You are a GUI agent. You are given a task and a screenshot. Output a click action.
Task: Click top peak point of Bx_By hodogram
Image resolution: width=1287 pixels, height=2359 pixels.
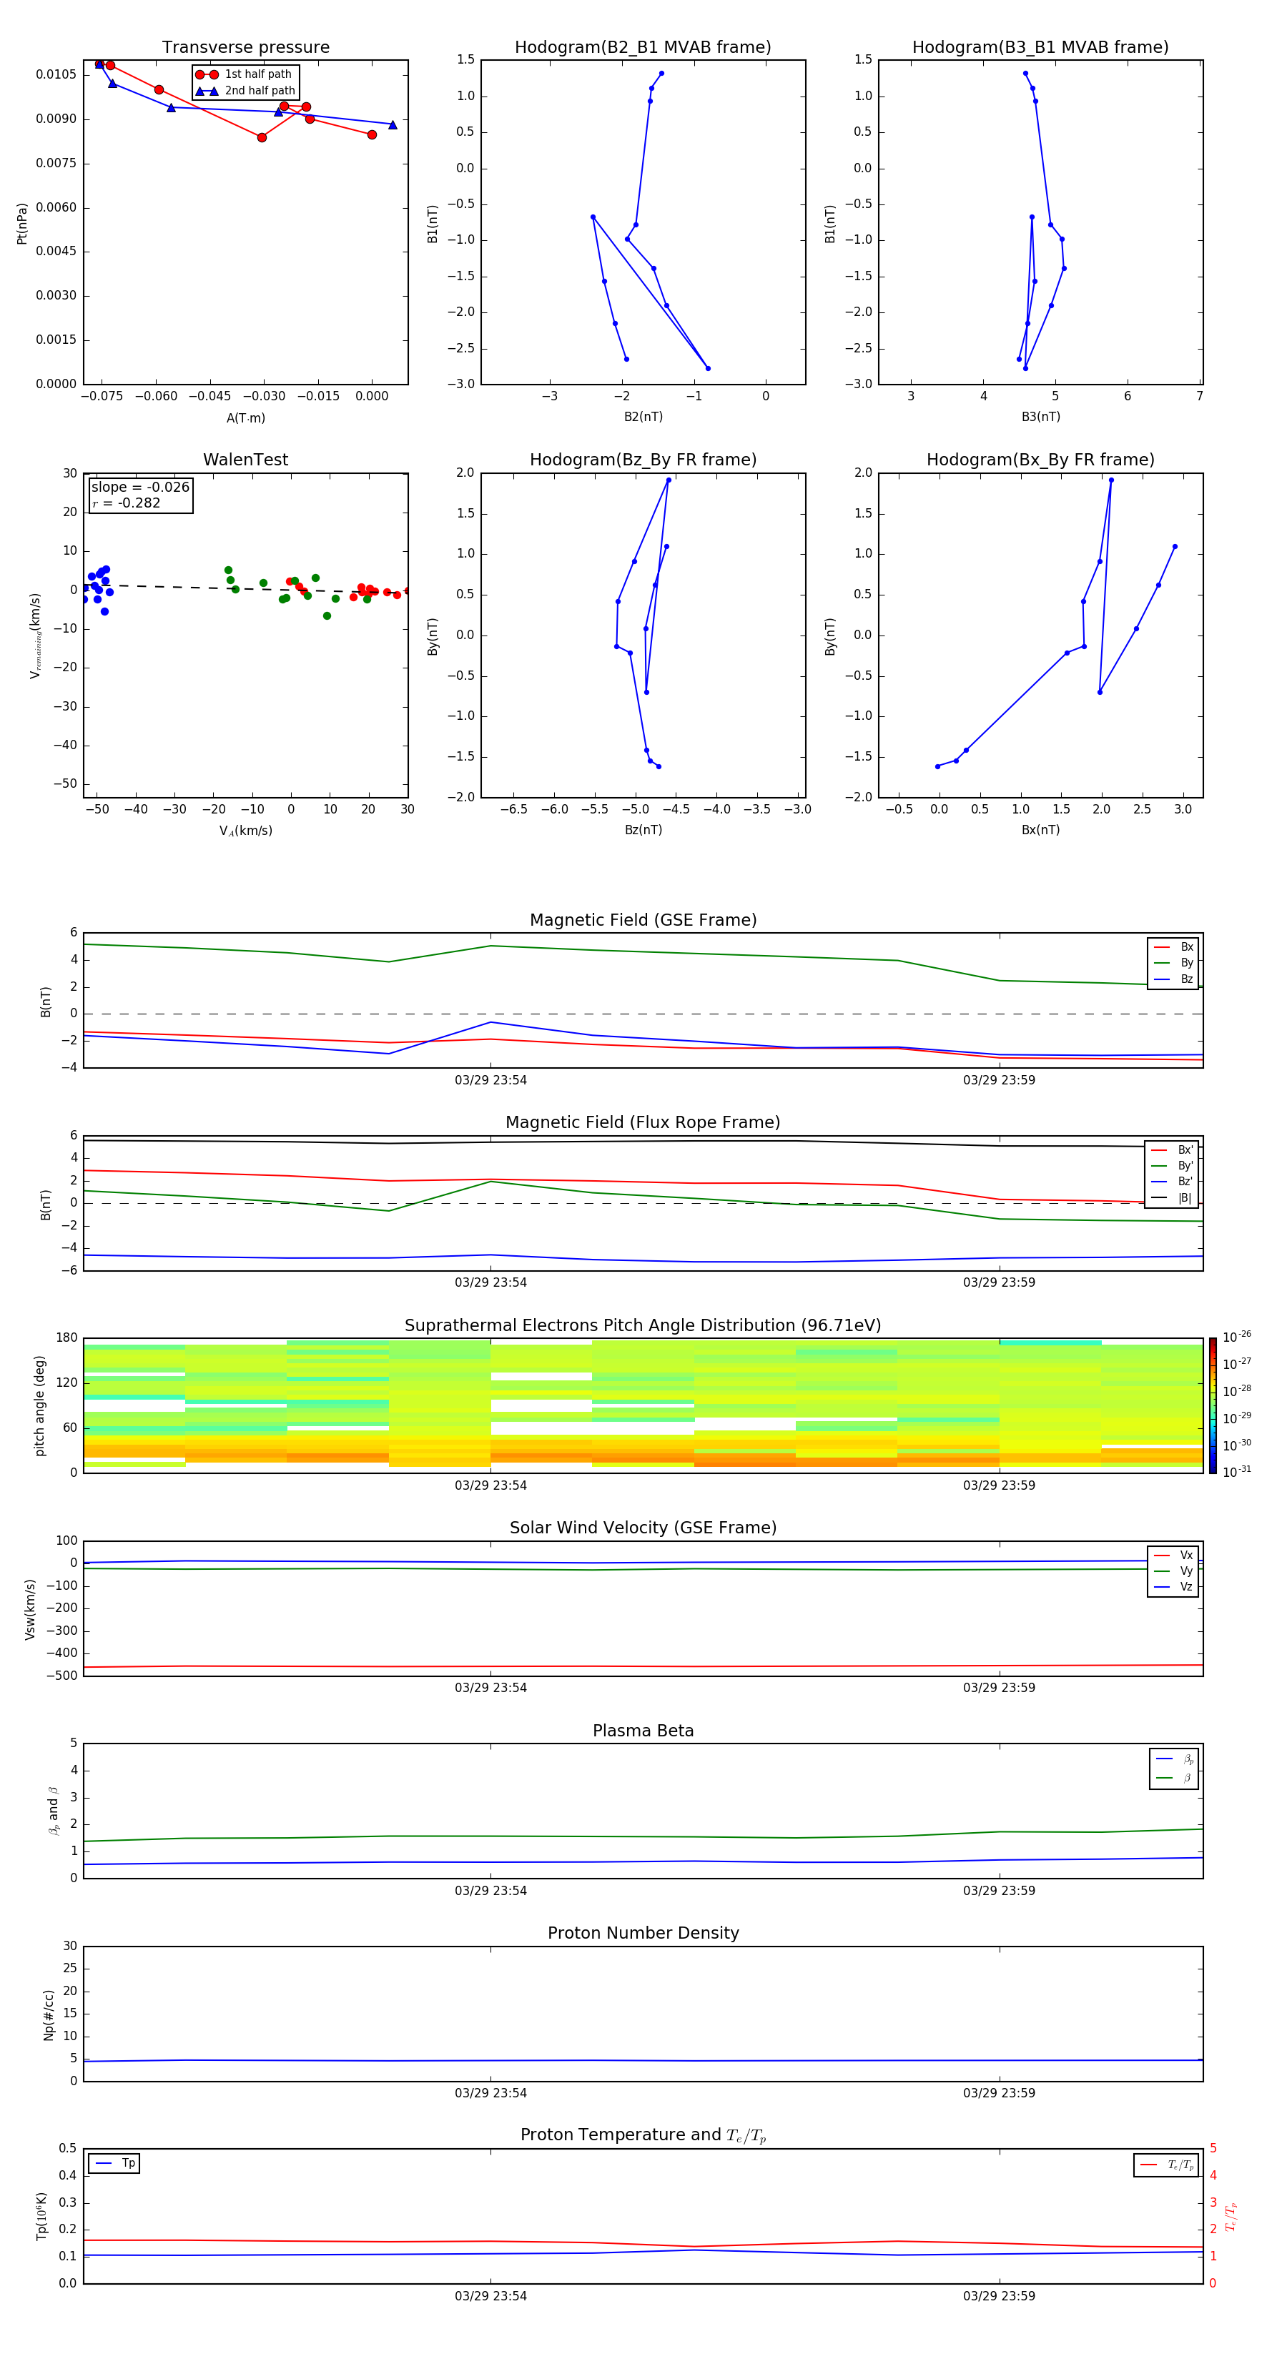coord(1111,480)
